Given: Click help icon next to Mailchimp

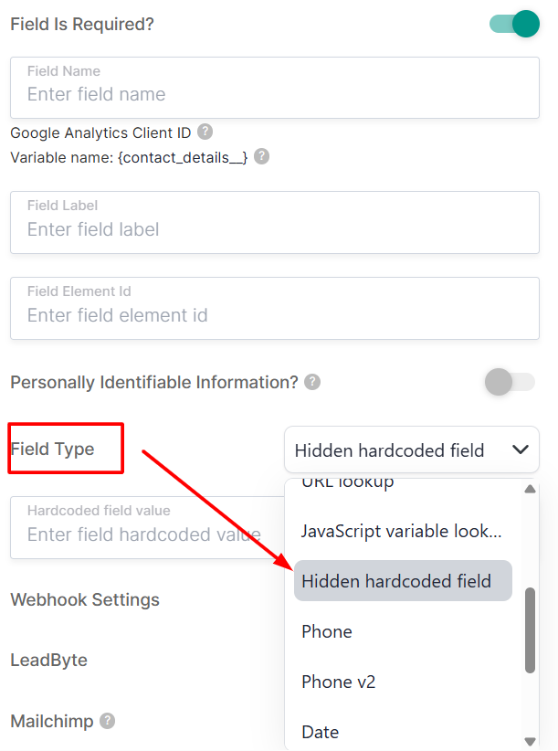Looking at the screenshot, I should point(108,721).
